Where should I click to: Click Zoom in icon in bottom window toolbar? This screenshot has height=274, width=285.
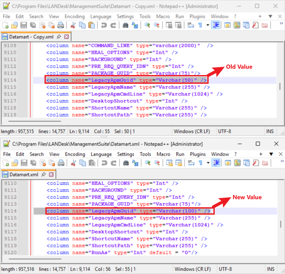pyautogui.click(x=148, y=163)
